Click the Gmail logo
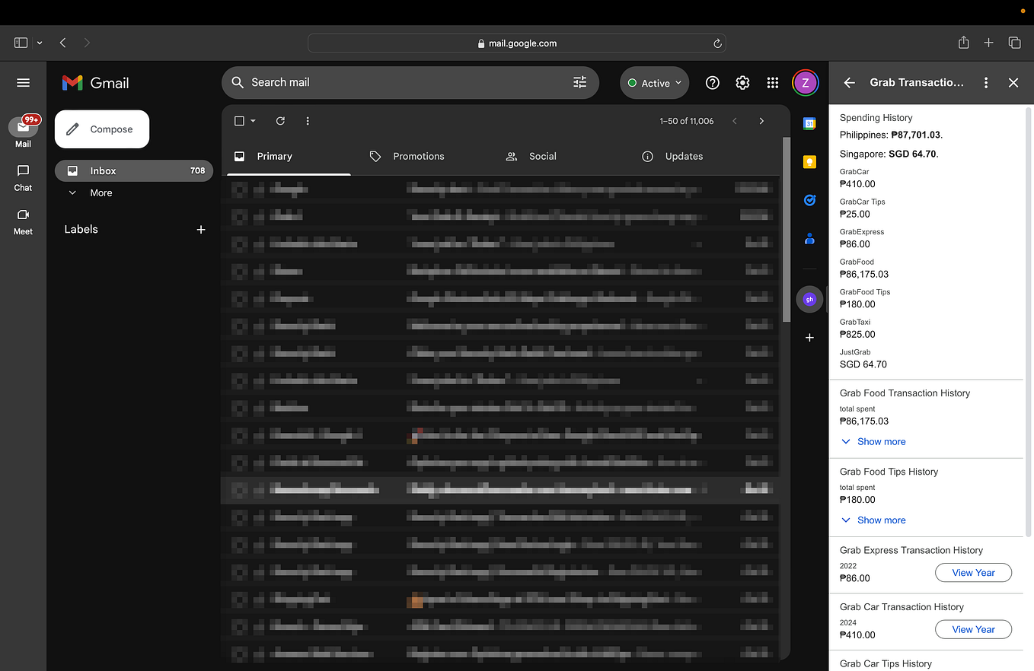The image size is (1034, 671). pyautogui.click(x=95, y=83)
